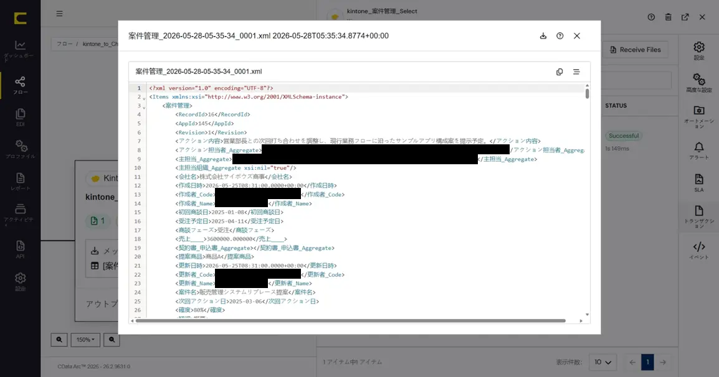Open the トランザクション tab
719x377 pixels.
pyautogui.click(x=699, y=216)
